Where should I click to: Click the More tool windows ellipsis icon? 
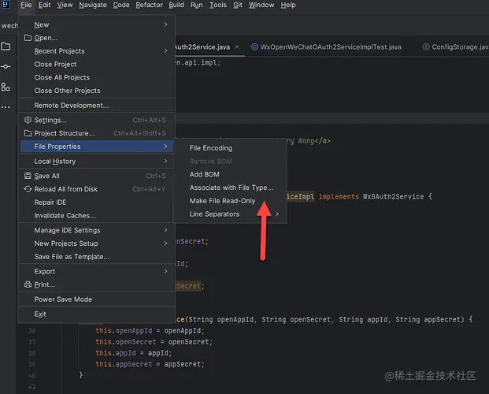click(6, 106)
